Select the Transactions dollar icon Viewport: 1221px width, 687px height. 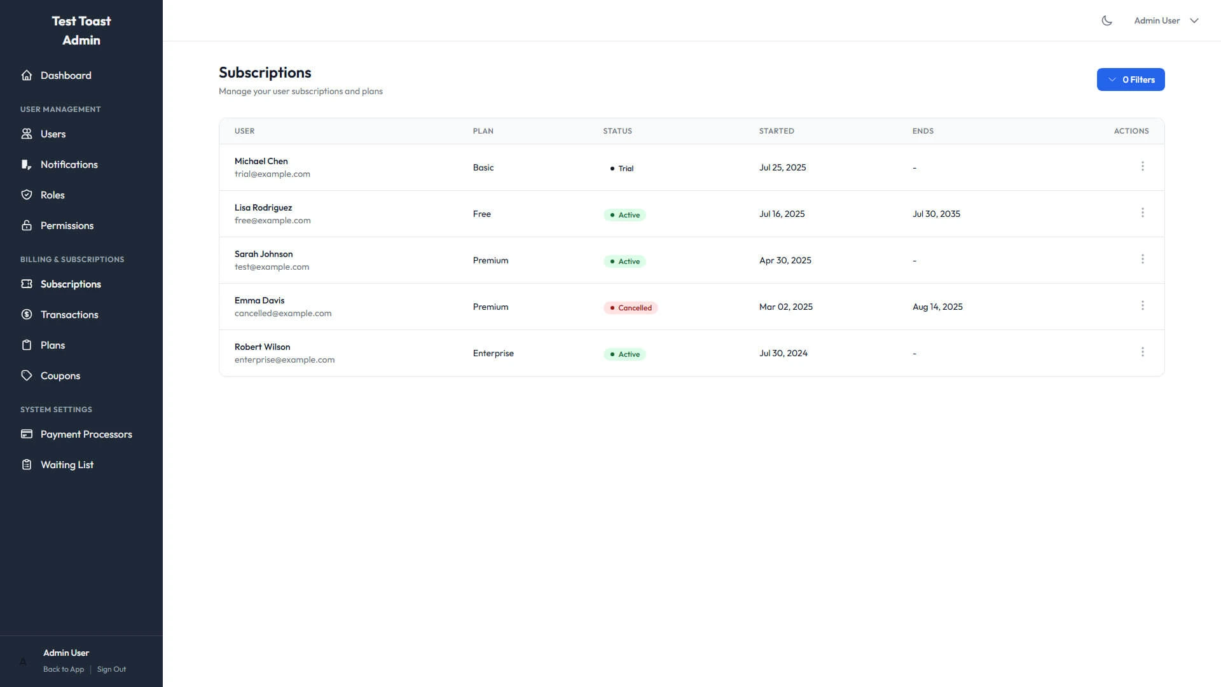(x=27, y=314)
